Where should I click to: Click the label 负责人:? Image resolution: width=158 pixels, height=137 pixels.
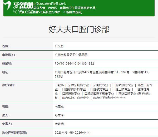[x=7, y=124]
